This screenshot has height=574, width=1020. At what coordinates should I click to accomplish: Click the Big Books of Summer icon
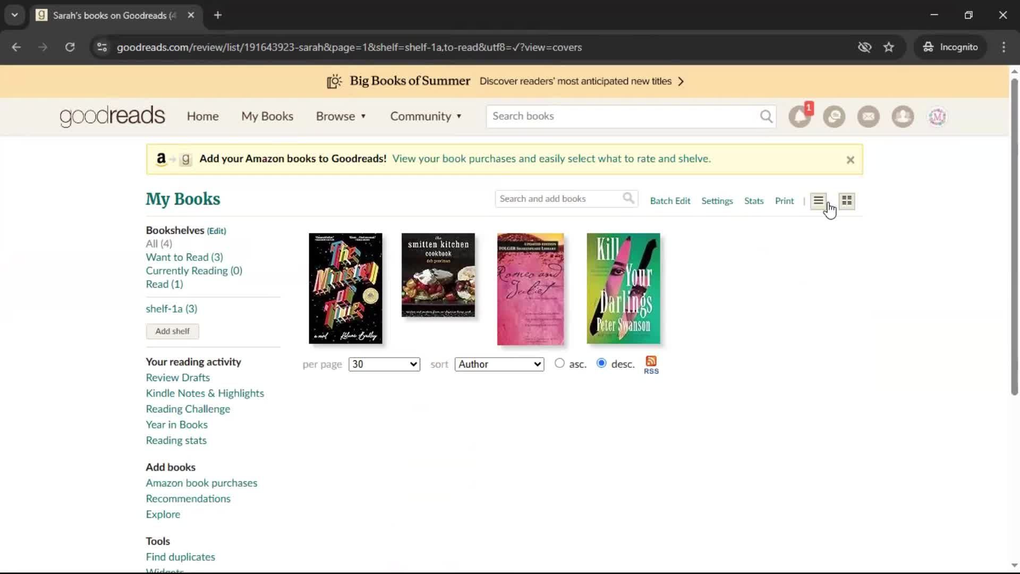pos(334,81)
